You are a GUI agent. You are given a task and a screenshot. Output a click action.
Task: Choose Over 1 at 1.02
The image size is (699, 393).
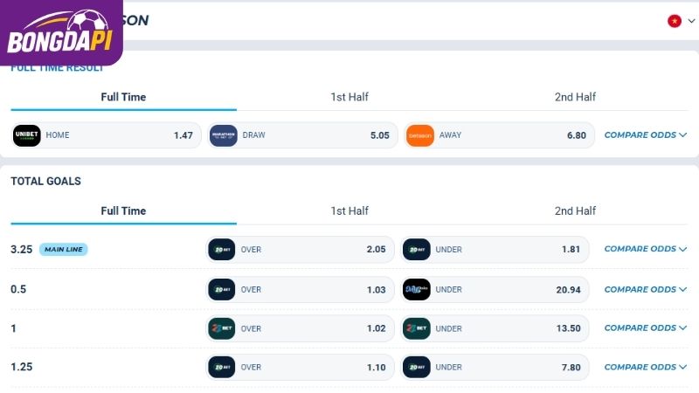point(300,328)
